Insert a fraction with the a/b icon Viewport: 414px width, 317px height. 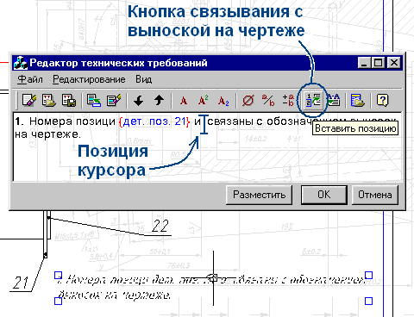click(268, 101)
